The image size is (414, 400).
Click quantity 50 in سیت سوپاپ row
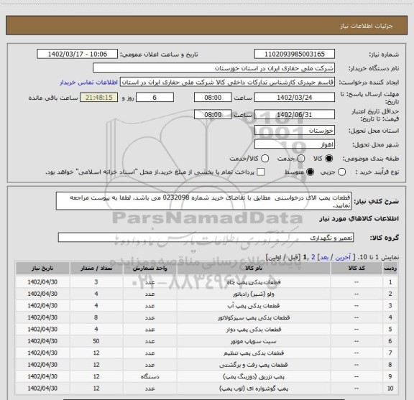click(x=96, y=341)
